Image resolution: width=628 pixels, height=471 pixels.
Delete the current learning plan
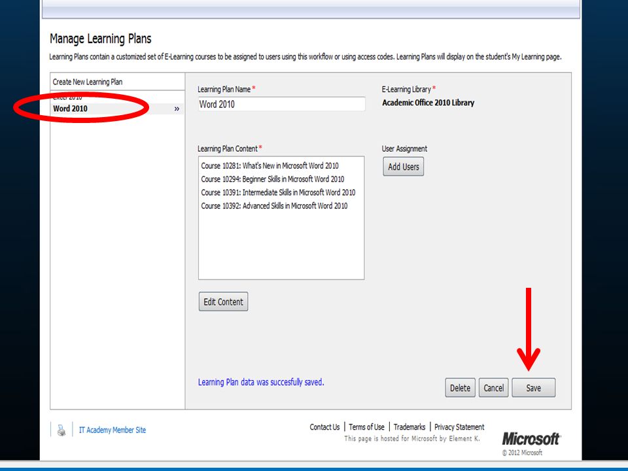pos(460,388)
